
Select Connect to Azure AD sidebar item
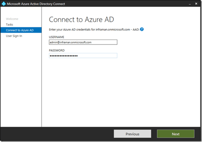(19, 30)
